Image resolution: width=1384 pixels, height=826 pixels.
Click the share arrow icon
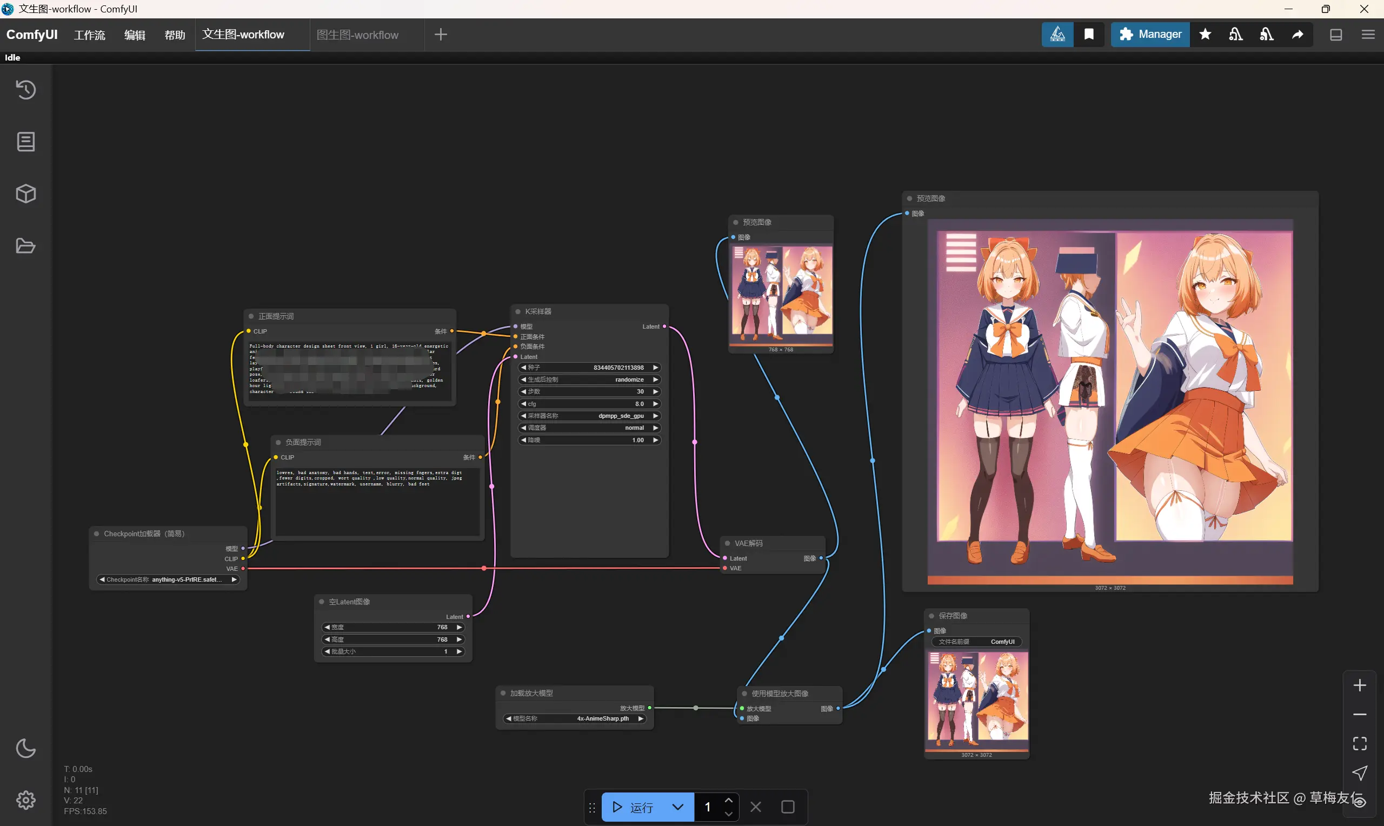click(x=1297, y=35)
